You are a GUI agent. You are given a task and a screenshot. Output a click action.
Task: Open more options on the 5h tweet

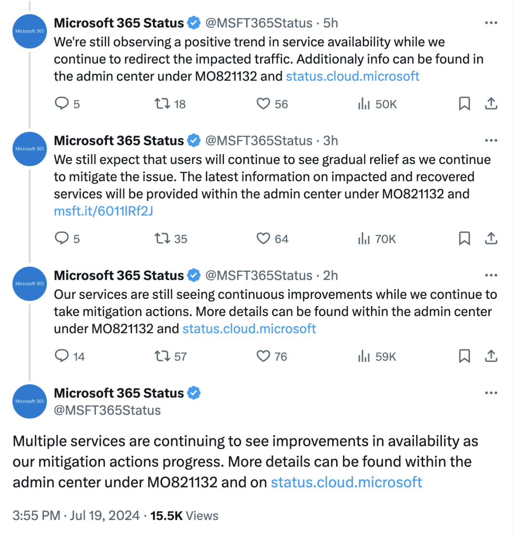tap(491, 23)
